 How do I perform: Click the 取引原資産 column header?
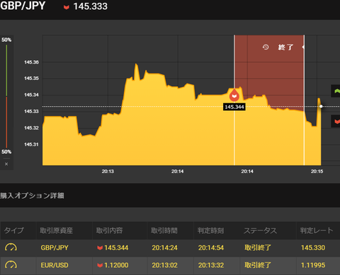tap(57, 230)
